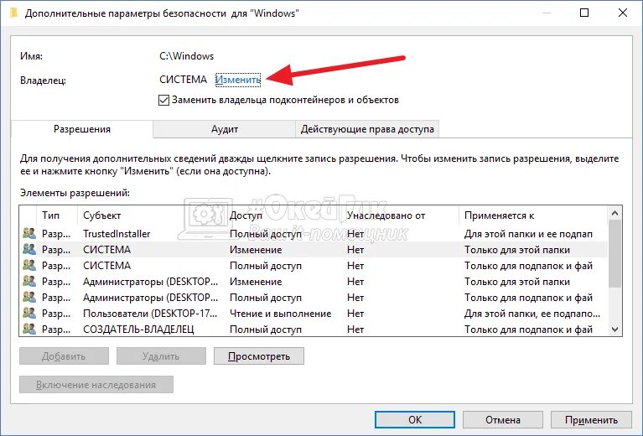643x436 pixels.
Task: Click the Отмена button
Action: [503, 419]
